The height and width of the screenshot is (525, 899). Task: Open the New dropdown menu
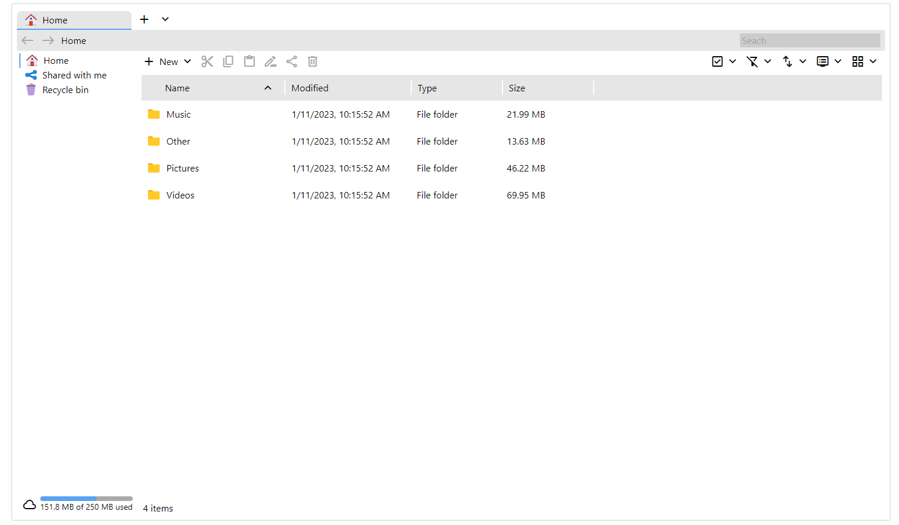pos(188,61)
